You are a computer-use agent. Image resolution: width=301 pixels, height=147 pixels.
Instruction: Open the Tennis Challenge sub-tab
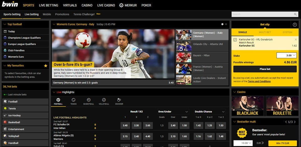coord(84,14)
